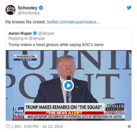This screenshot has width=137, height=132.
Task: Play the embedded Trump video
Action: tap(68, 85)
